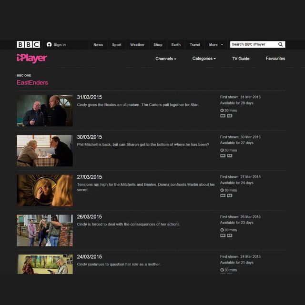Click street thumbnail for 26/03/2015 episode

(45, 231)
